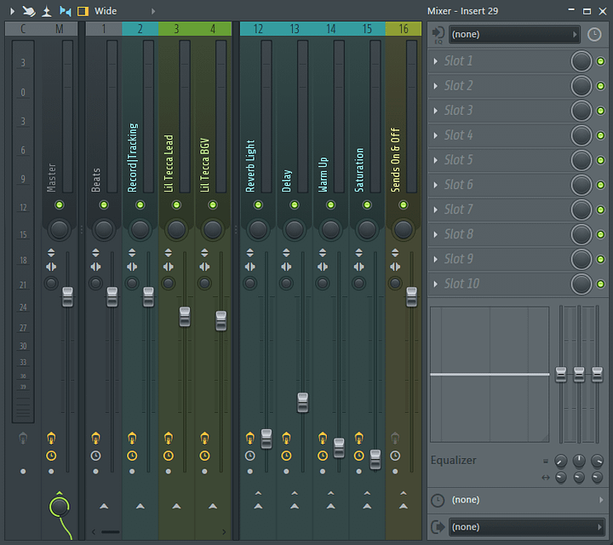Toggle the extra mixer properties panel icon
Image resolution: width=613 pixels, height=545 pixels.
coord(83,11)
